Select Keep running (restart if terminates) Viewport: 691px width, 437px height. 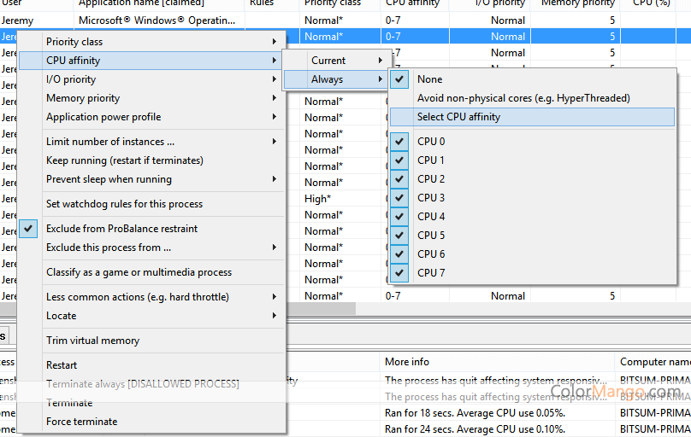click(x=151, y=160)
